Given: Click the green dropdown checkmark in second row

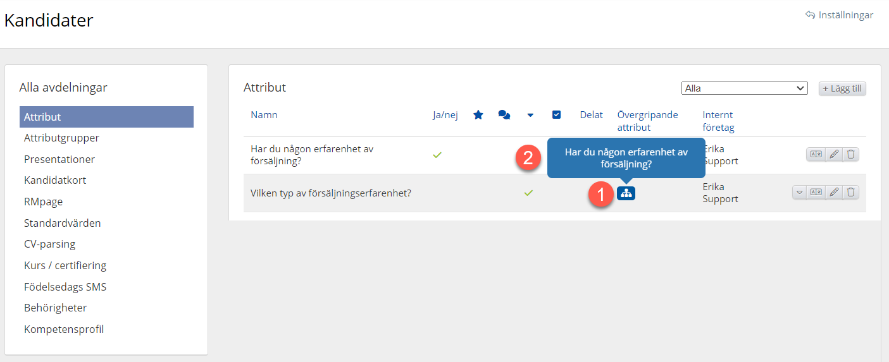Looking at the screenshot, I should [x=528, y=193].
